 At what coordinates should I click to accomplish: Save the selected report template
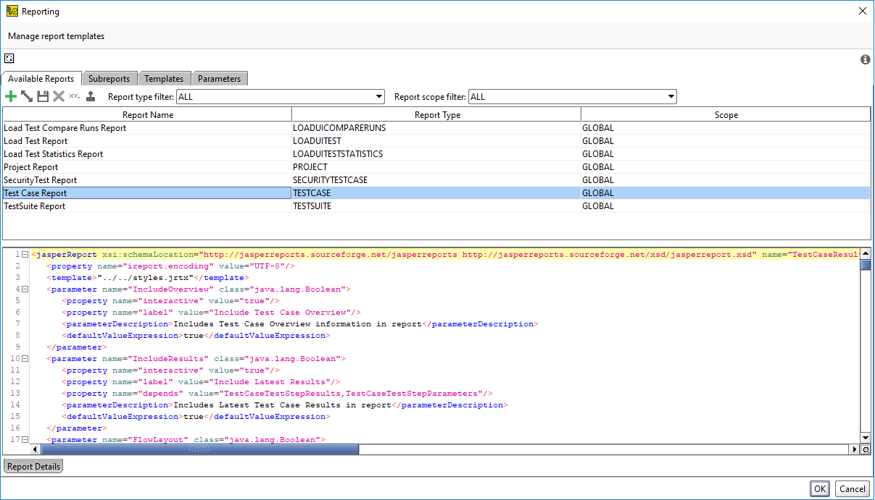42,96
